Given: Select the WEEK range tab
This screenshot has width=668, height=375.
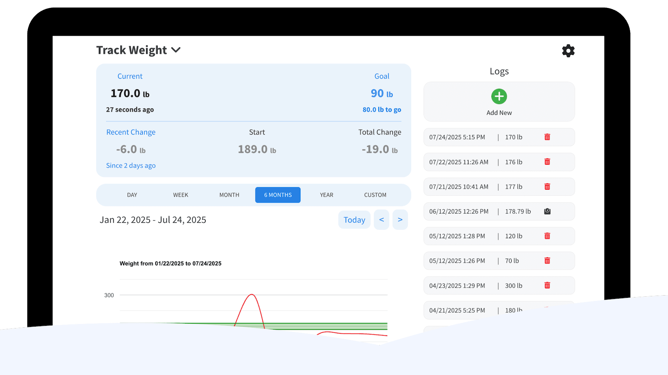Looking at the screenshot, I should pos(181,195).
